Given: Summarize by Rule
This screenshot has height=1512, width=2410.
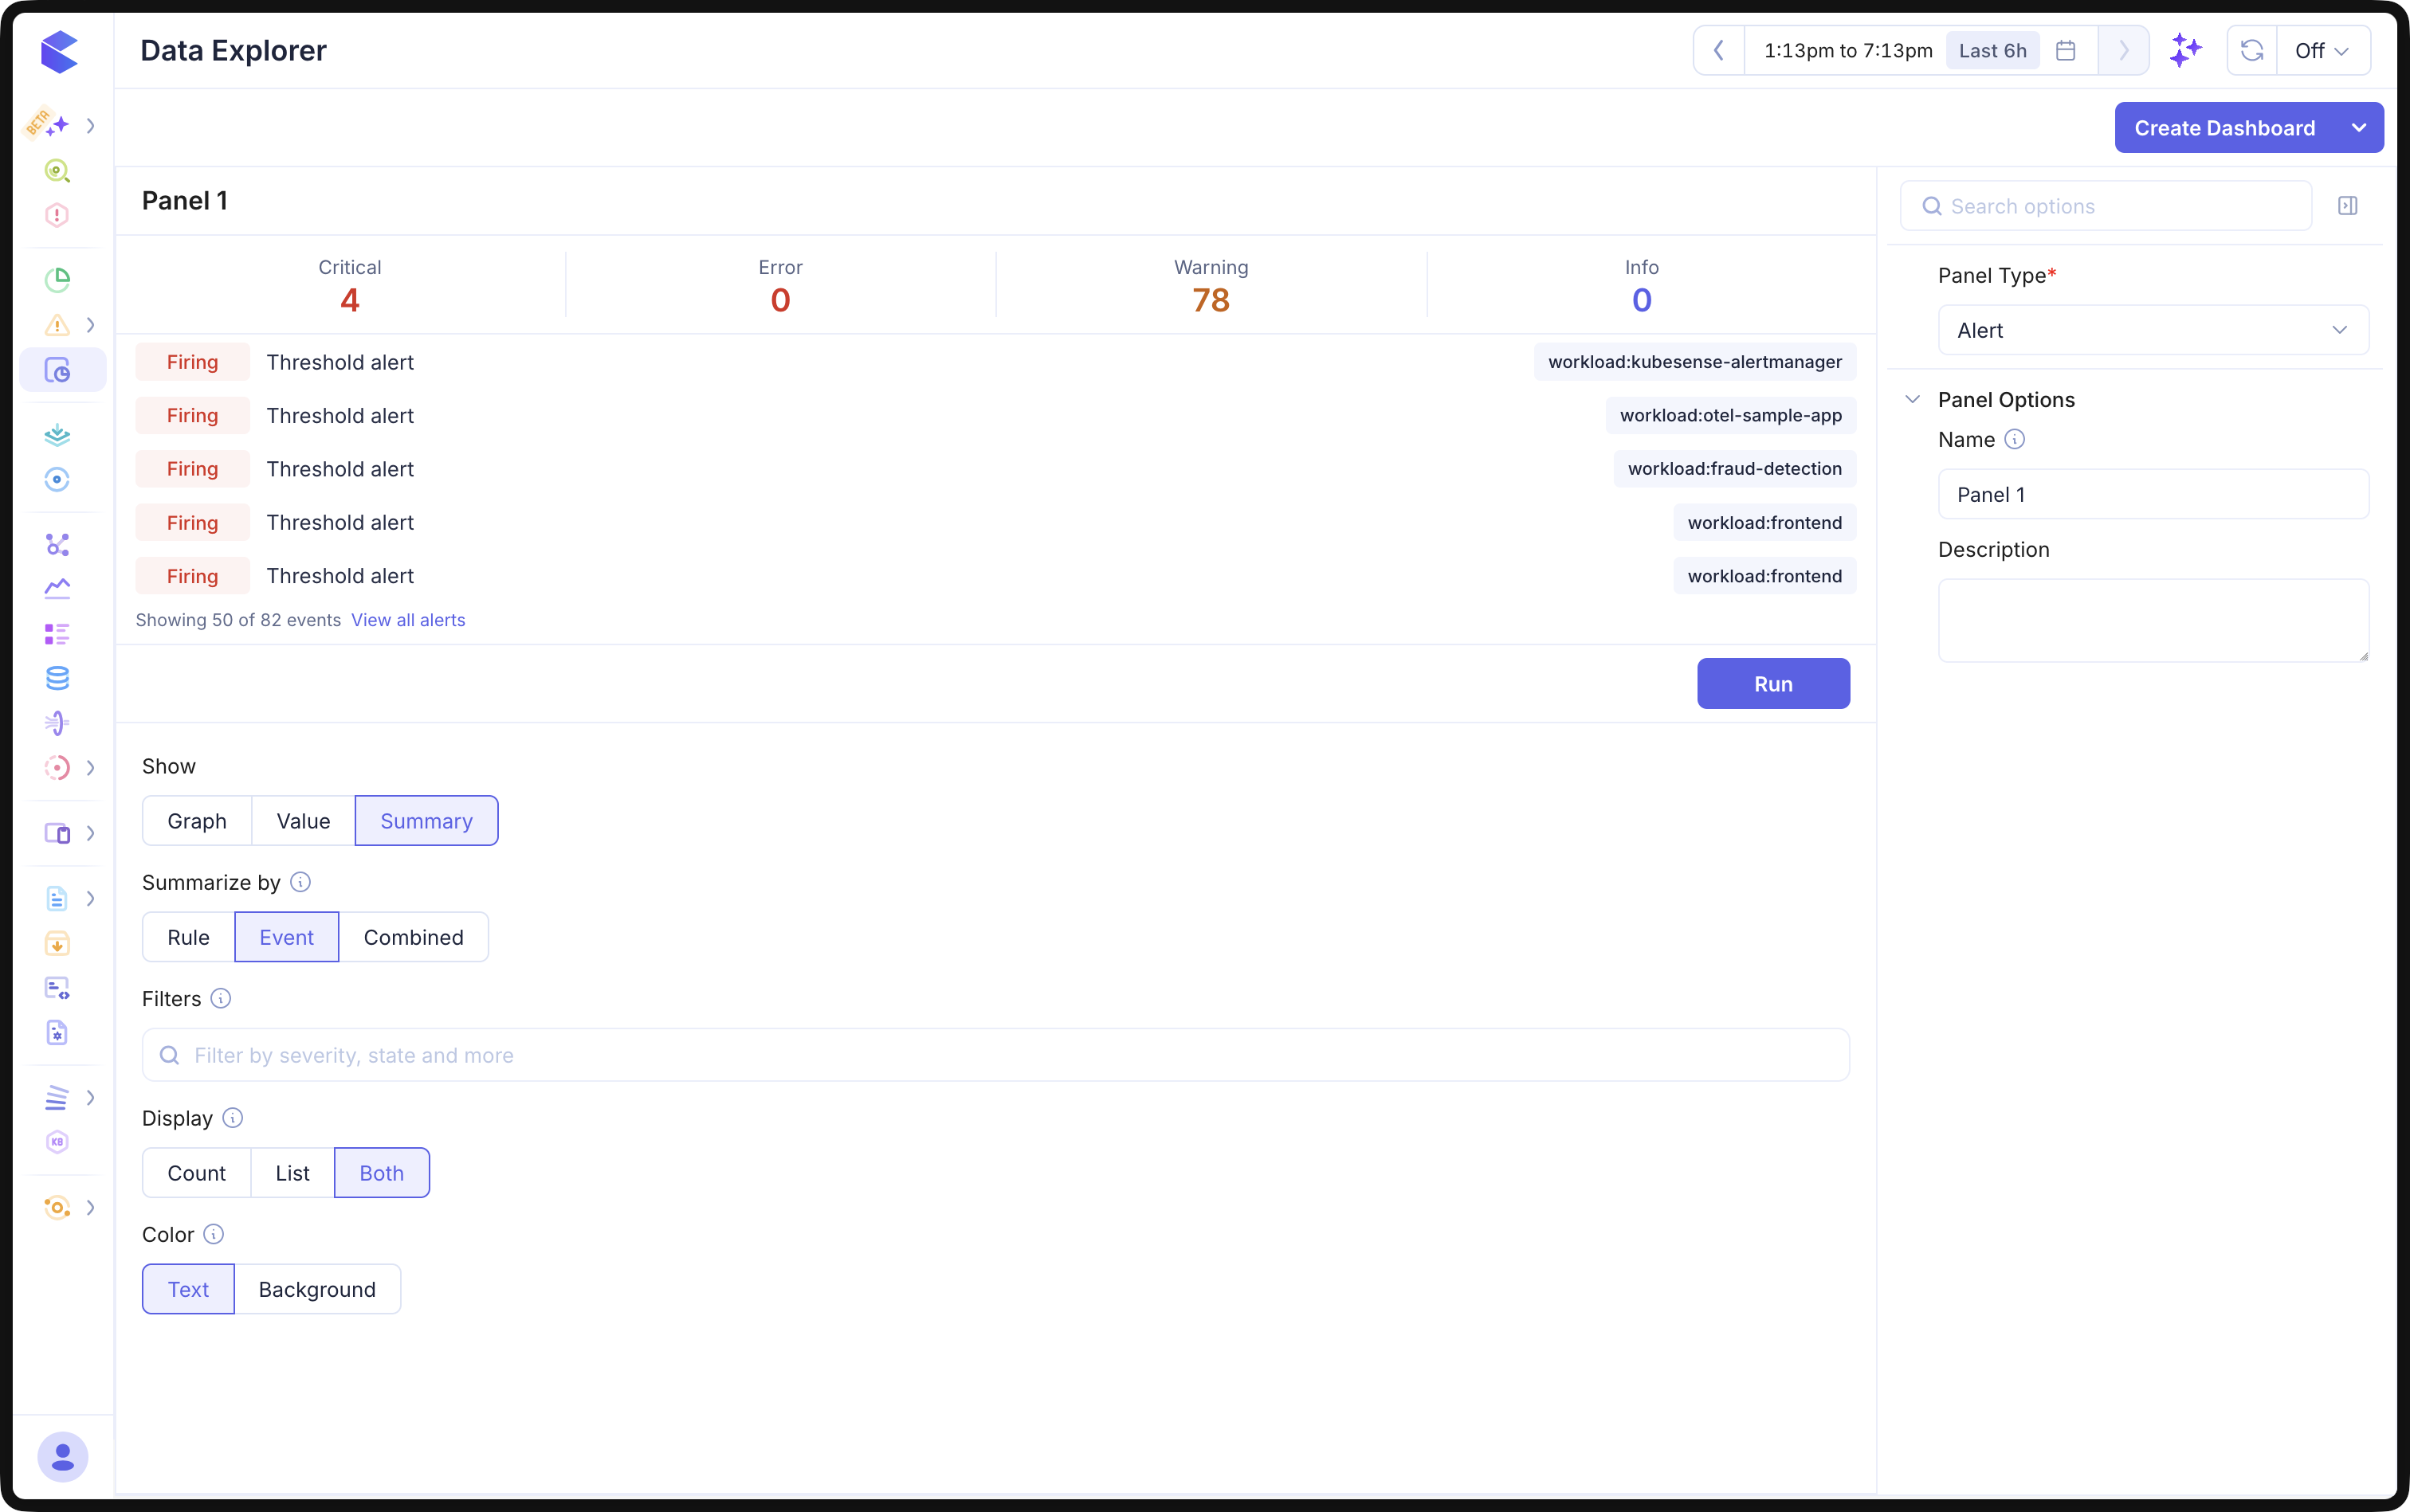Looking at the screenshot, I should click(188, 937).
